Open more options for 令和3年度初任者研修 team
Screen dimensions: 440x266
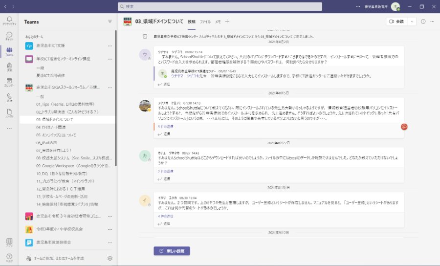tap(110, 216)
